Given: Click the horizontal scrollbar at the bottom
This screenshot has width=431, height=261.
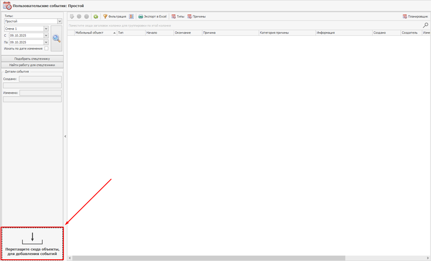Looking at the screenshot, I should coord(248,258).
